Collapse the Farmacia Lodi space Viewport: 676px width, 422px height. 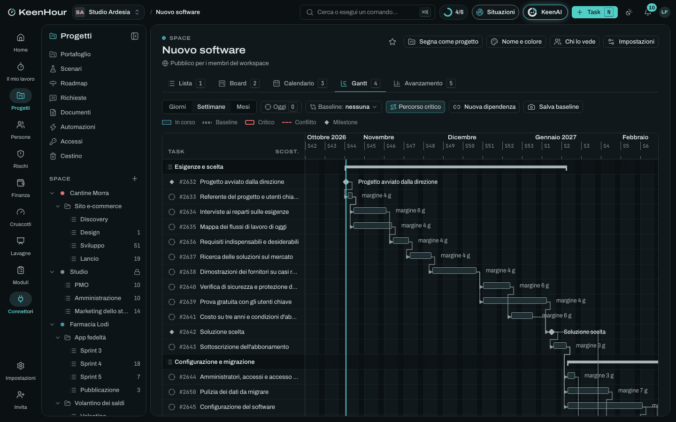52,324
